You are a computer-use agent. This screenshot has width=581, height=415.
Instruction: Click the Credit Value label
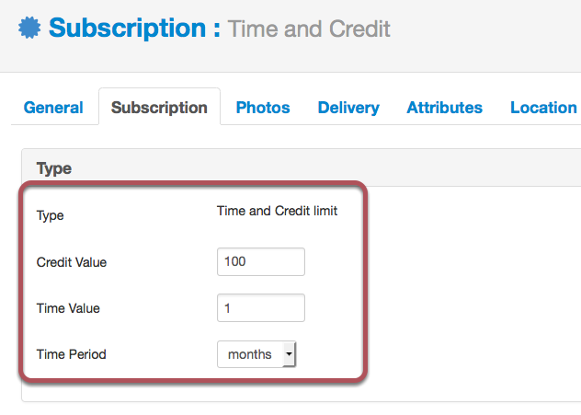(72, 262)
